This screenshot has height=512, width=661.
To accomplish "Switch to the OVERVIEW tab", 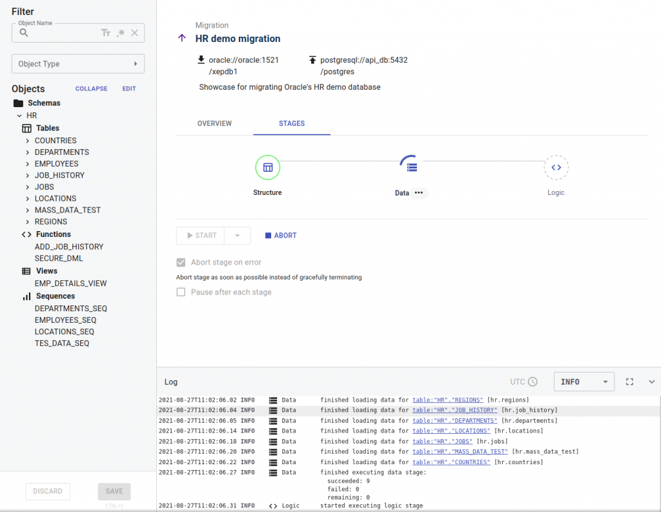I will click(214, 123).
